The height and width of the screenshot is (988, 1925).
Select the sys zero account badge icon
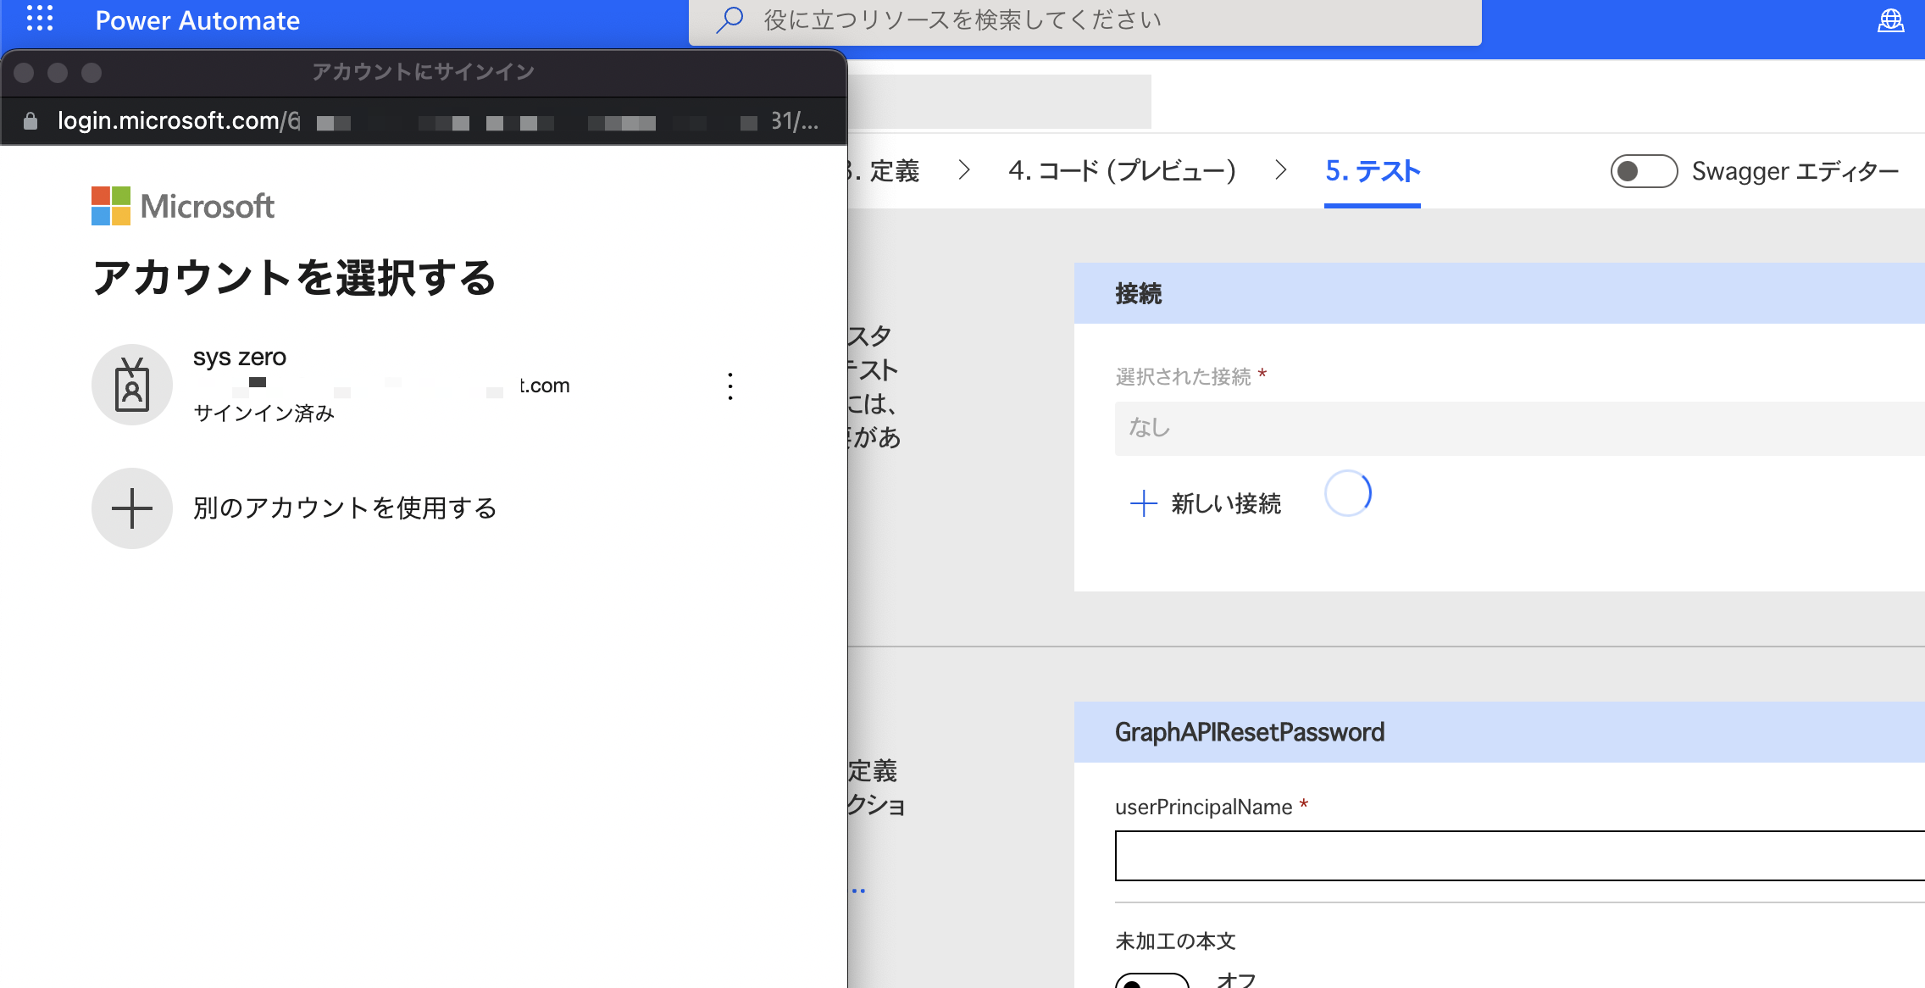132,385
